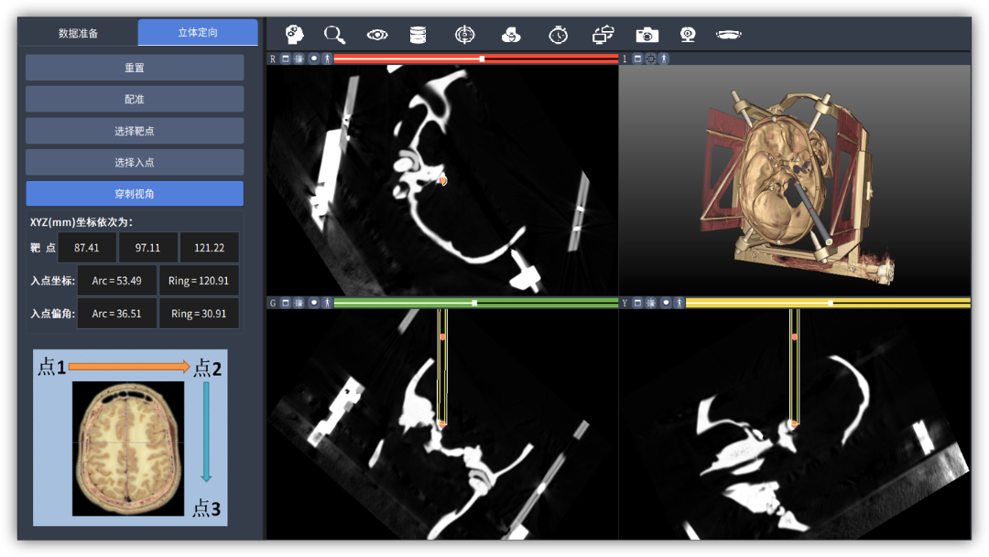
Task: Maximize the yellow Y slice view
Action: (637, 303)
